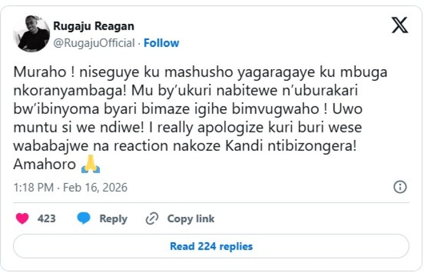Open Rugaju Reagan's profile picture
The height and width of the screenshot is (273, 424).
click(x=32, y=33)
